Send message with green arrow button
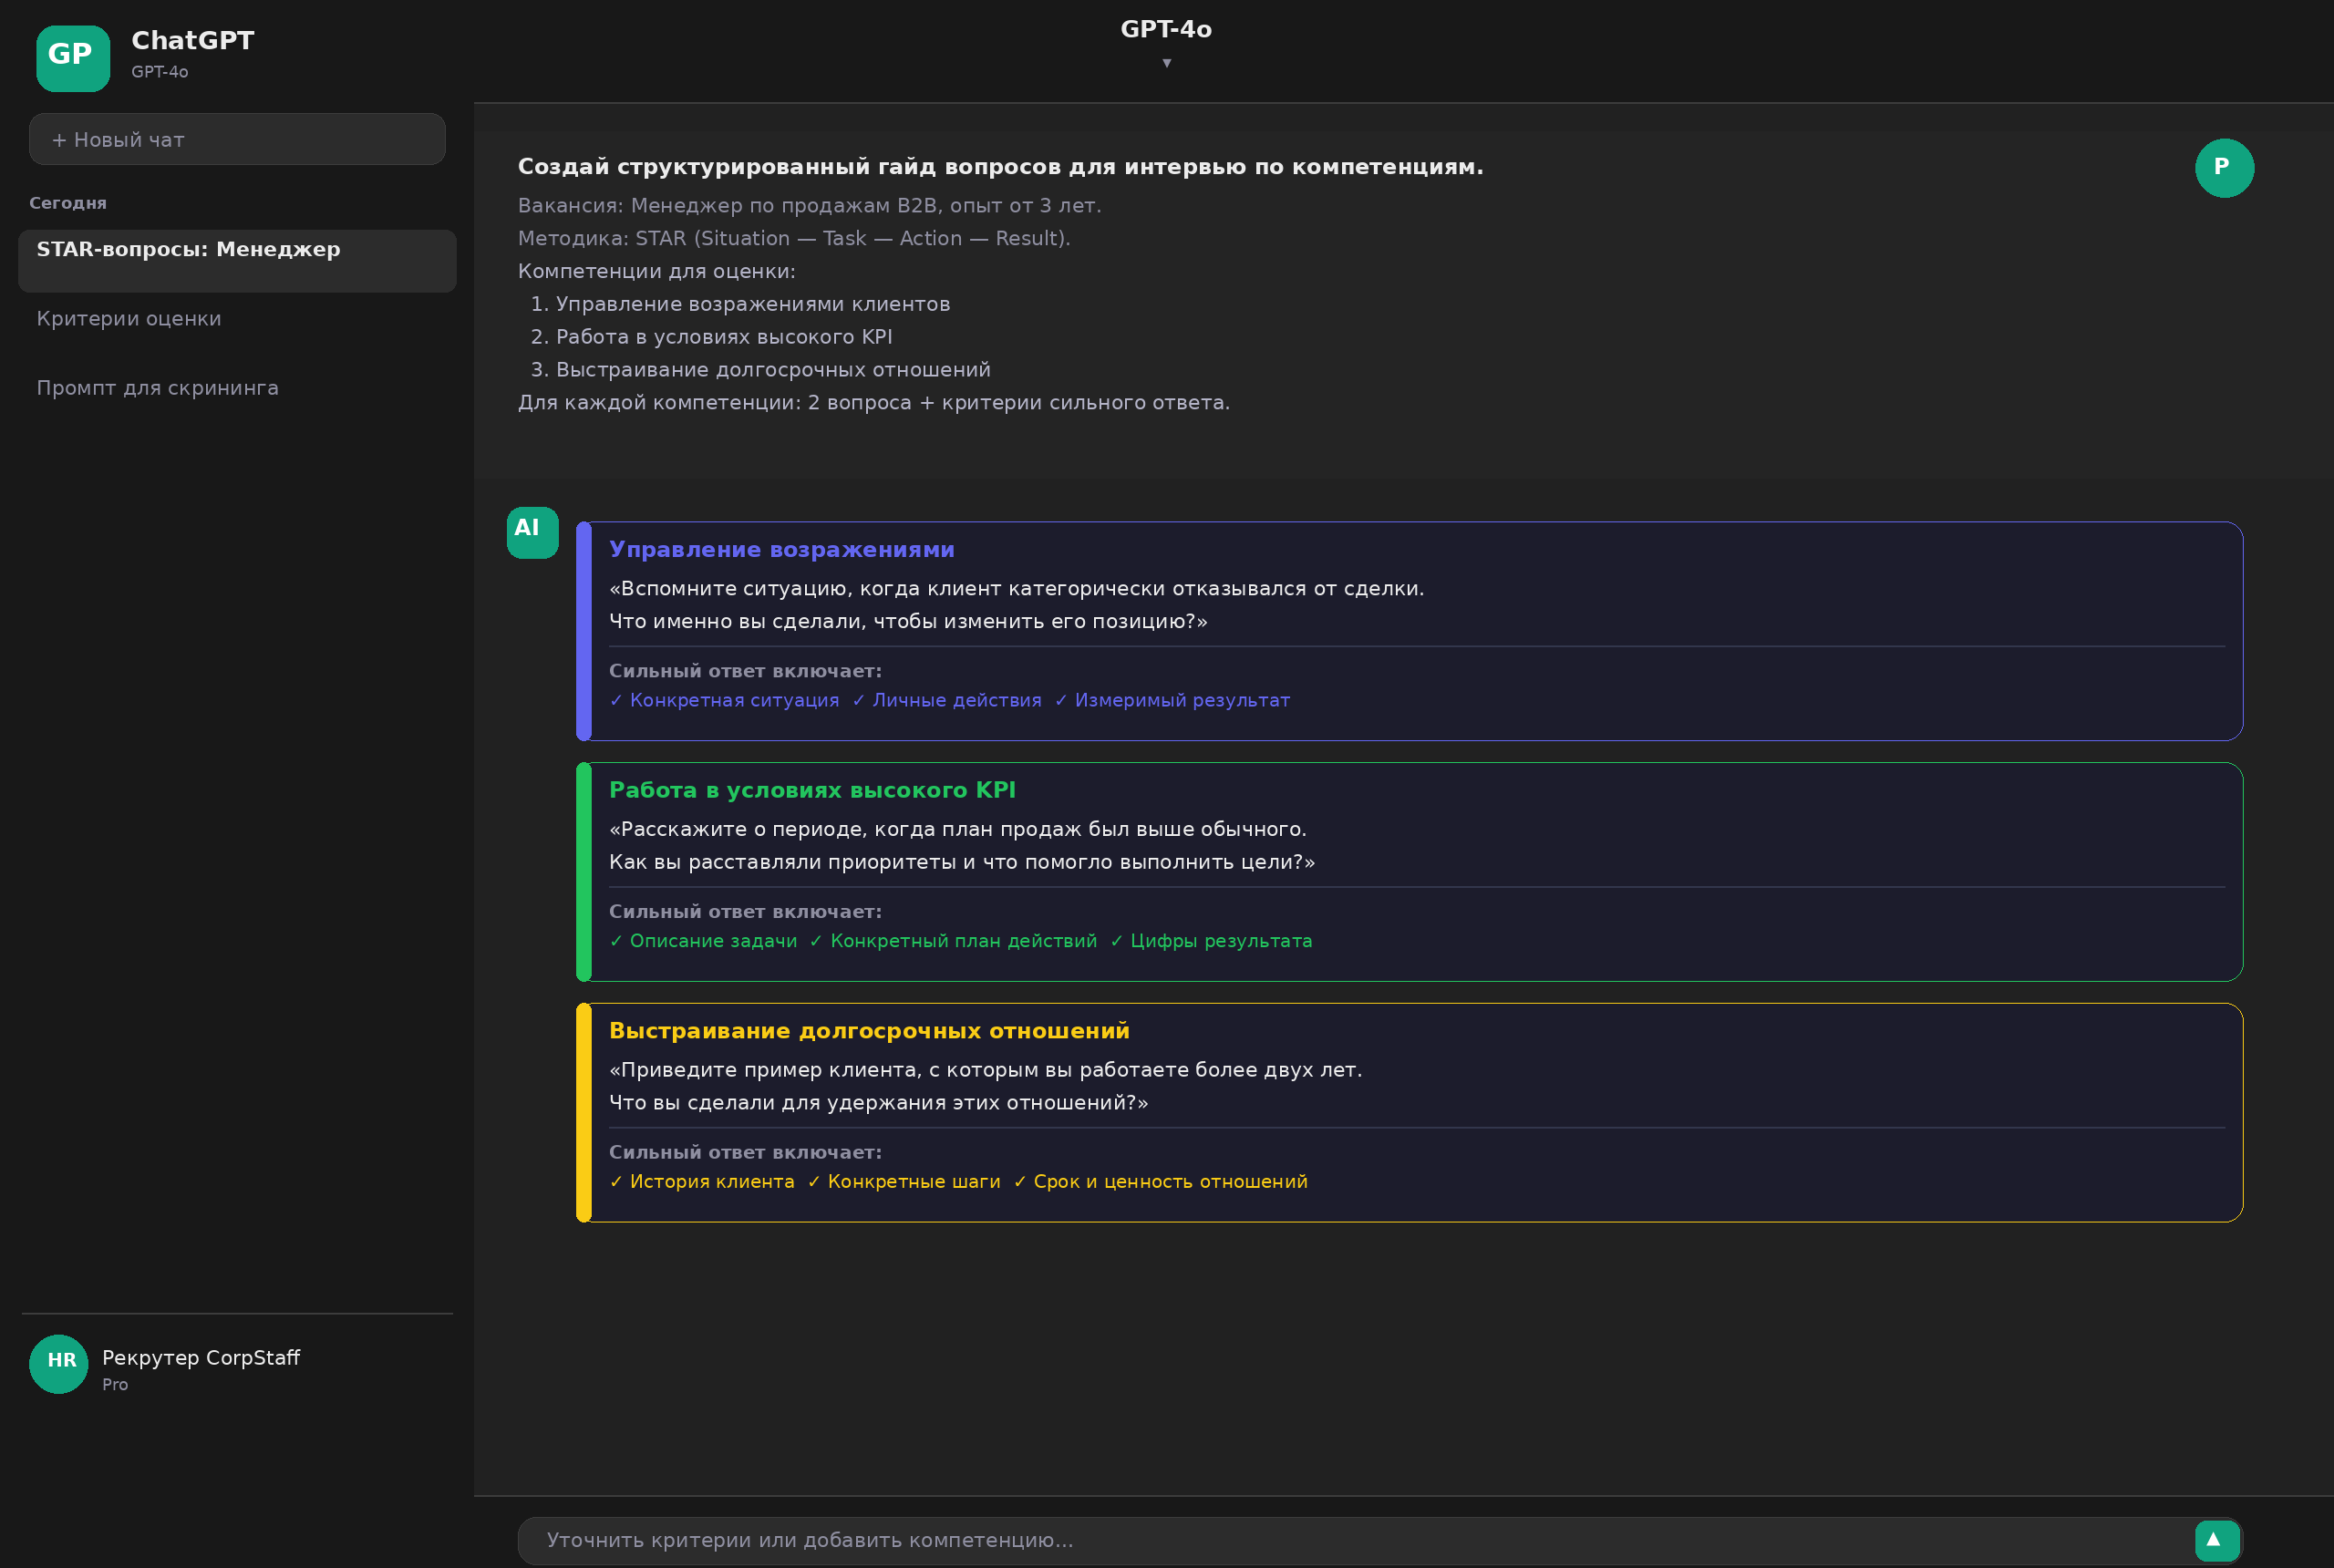The image size is (2334, 1568). 2216,1540
